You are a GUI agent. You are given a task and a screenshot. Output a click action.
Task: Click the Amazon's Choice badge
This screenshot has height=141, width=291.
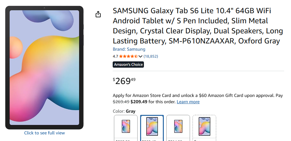128,65
